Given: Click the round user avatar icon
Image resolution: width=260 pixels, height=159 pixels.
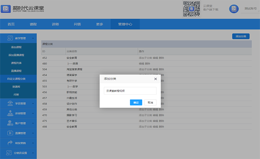Looking at the screenshot, I should [234, 9].
